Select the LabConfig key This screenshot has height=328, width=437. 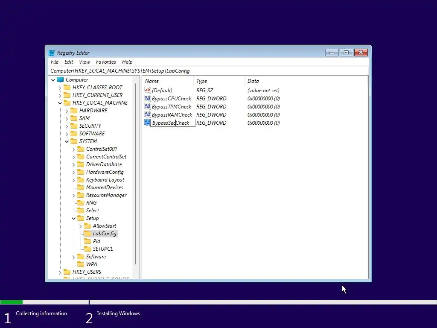[105, 234]
